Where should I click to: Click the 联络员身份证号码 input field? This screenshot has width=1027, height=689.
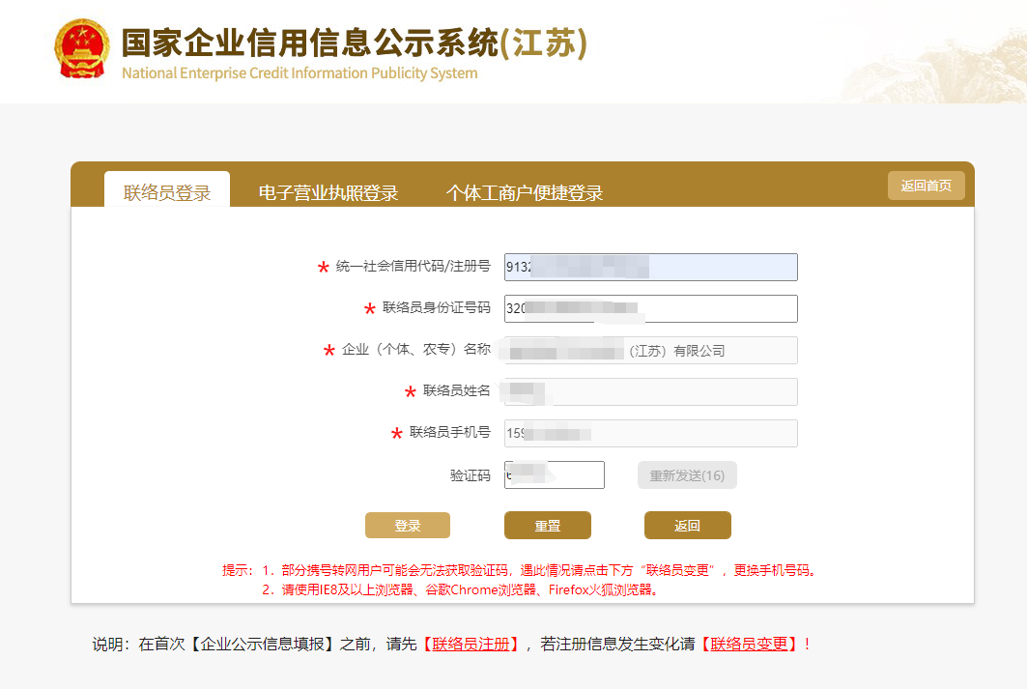650,308
